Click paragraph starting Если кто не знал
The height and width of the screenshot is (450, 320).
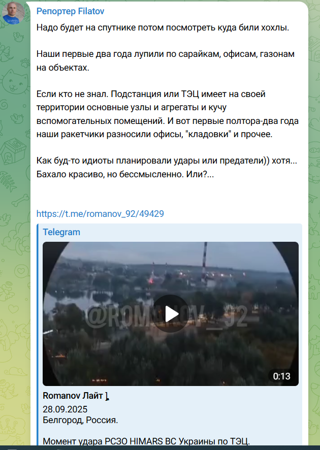(168, 114)
